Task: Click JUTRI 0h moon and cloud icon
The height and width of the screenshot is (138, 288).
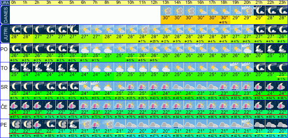Action: (15, 29)
